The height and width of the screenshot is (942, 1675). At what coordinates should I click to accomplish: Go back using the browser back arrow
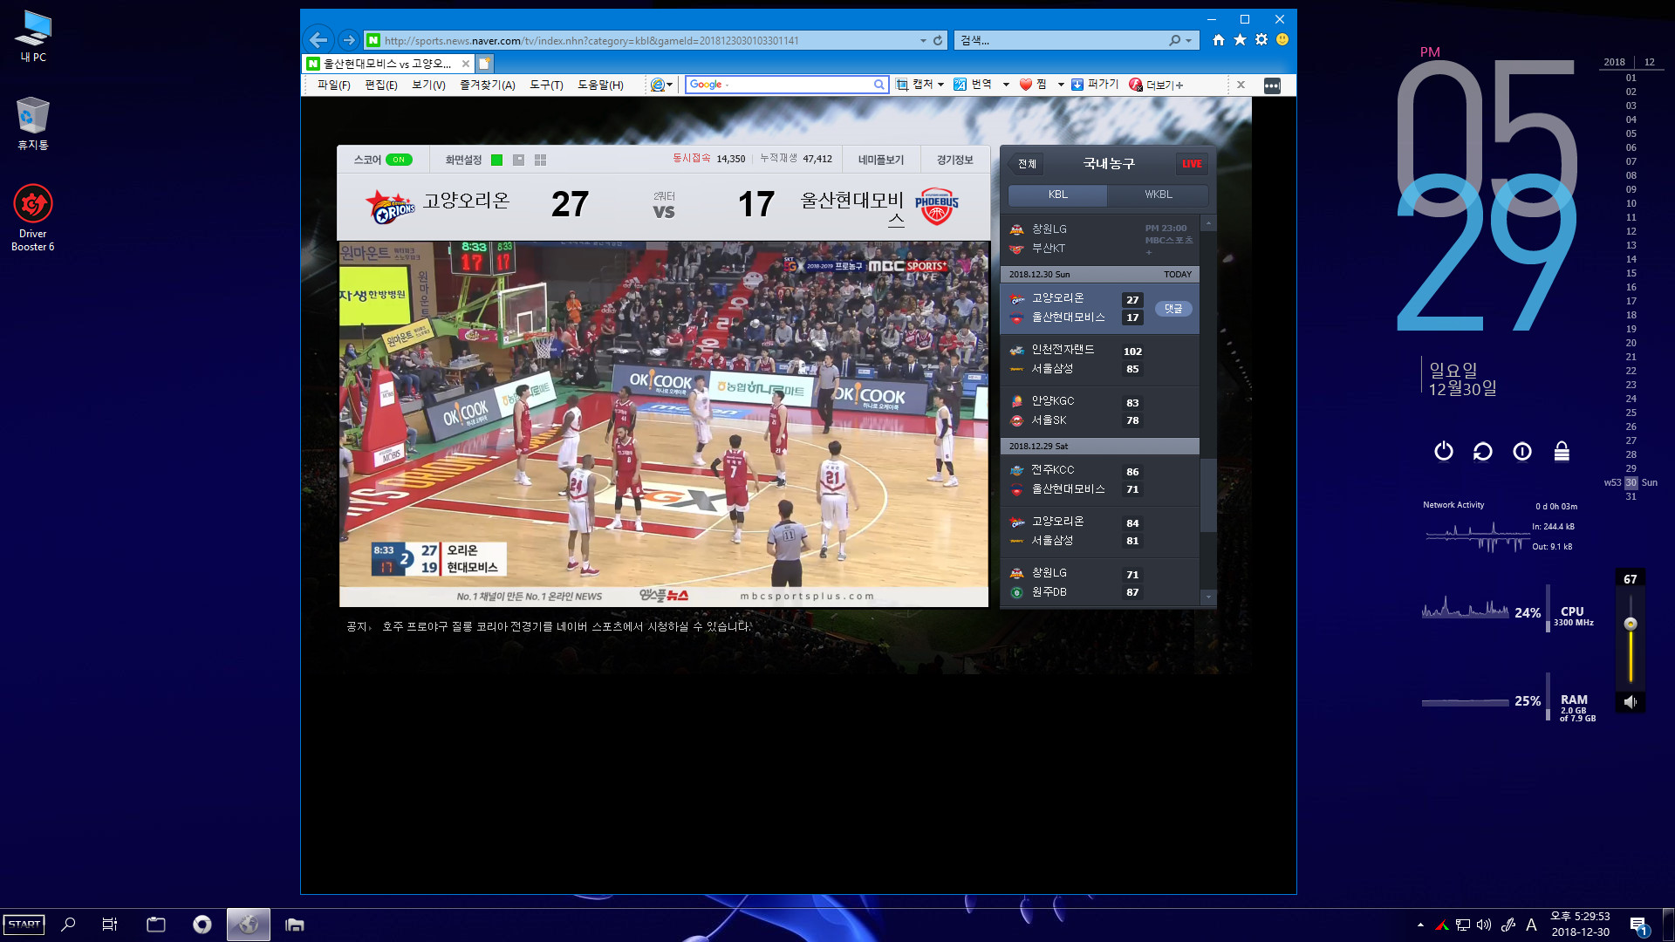tap(318, 40)
